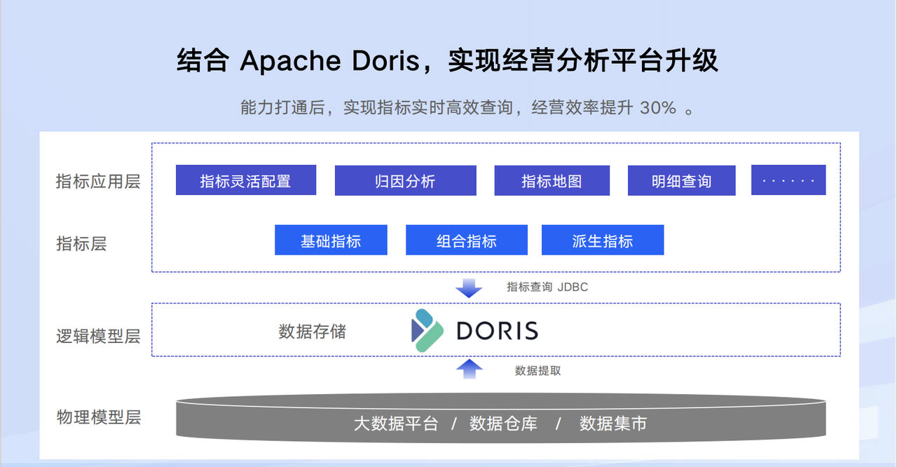This screenshot has height=467, width=897.
Task: Select the 基础指标 block
Action: (x=331, y=240)
